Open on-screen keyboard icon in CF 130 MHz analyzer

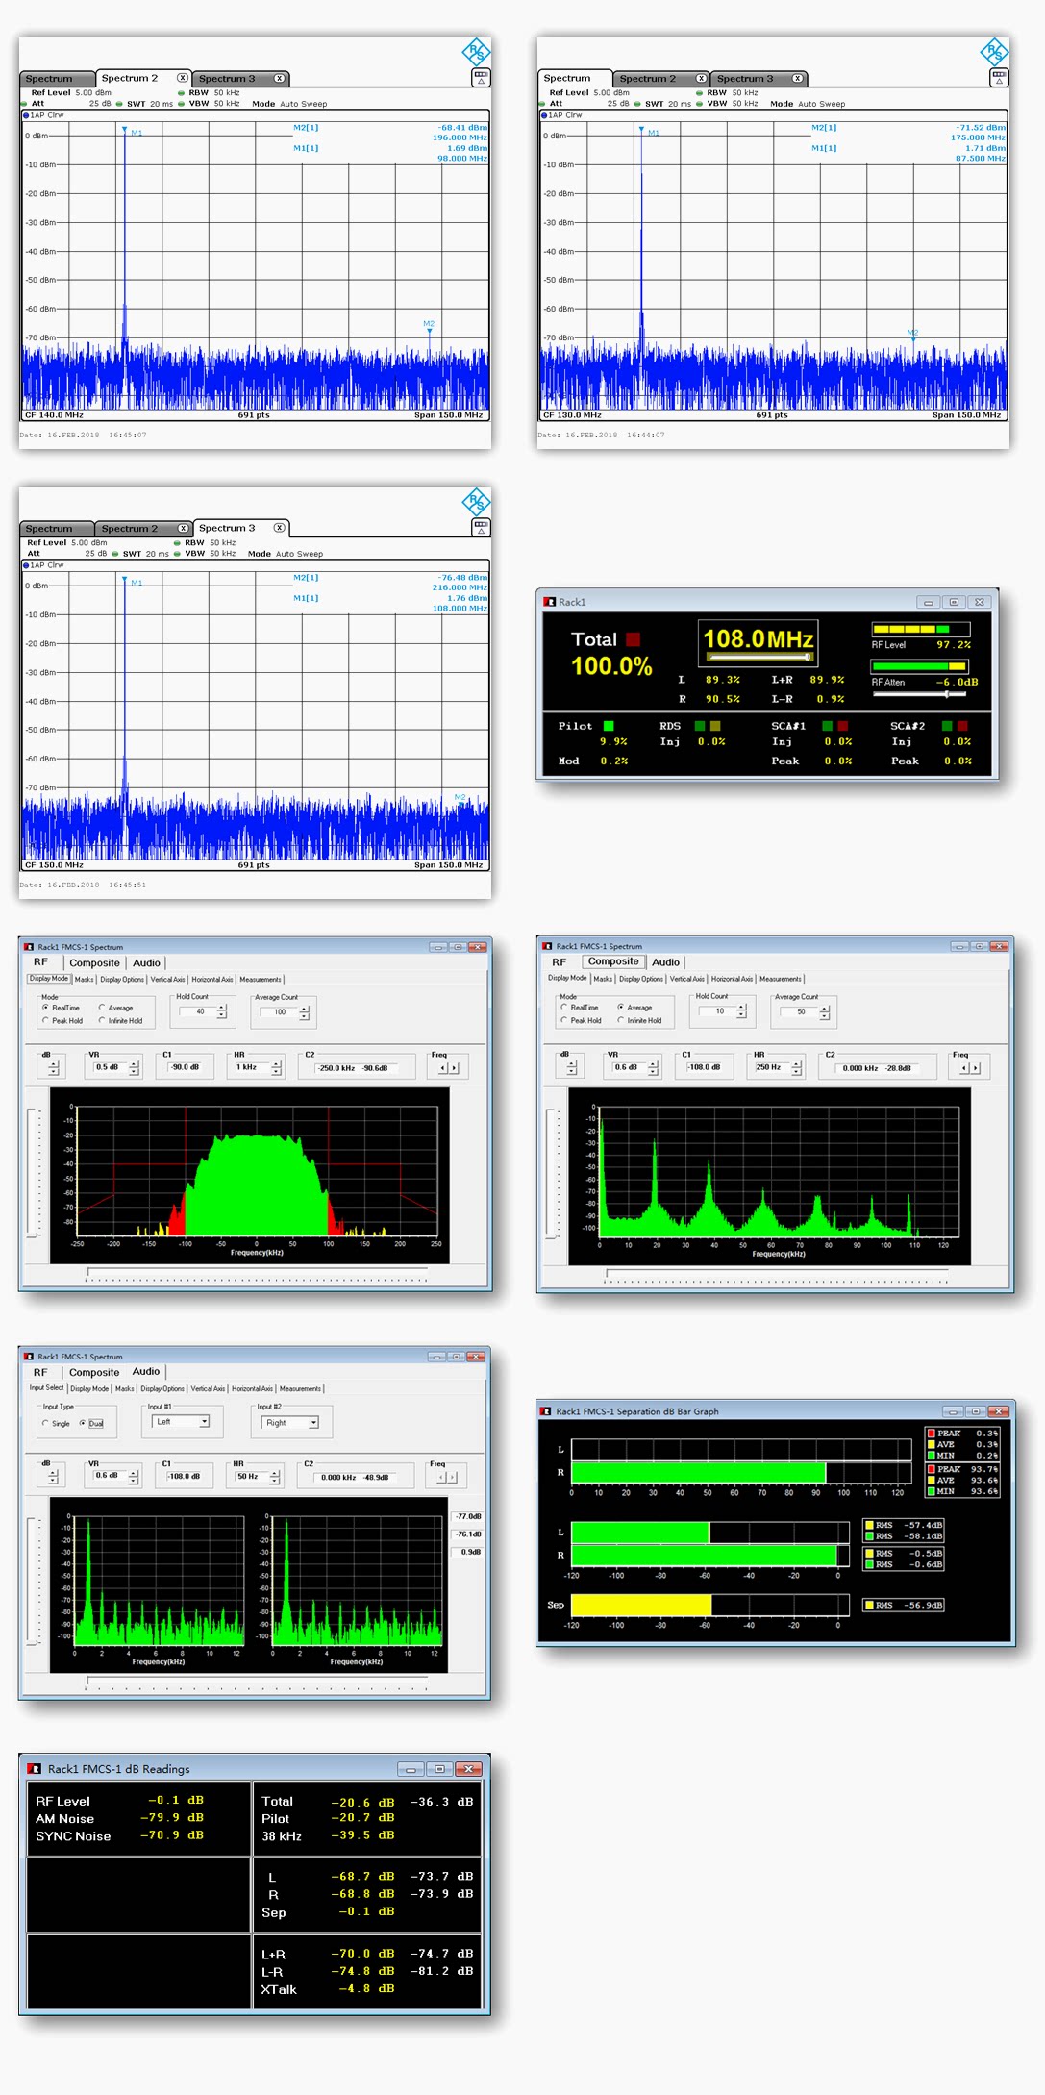pos(999,77)
